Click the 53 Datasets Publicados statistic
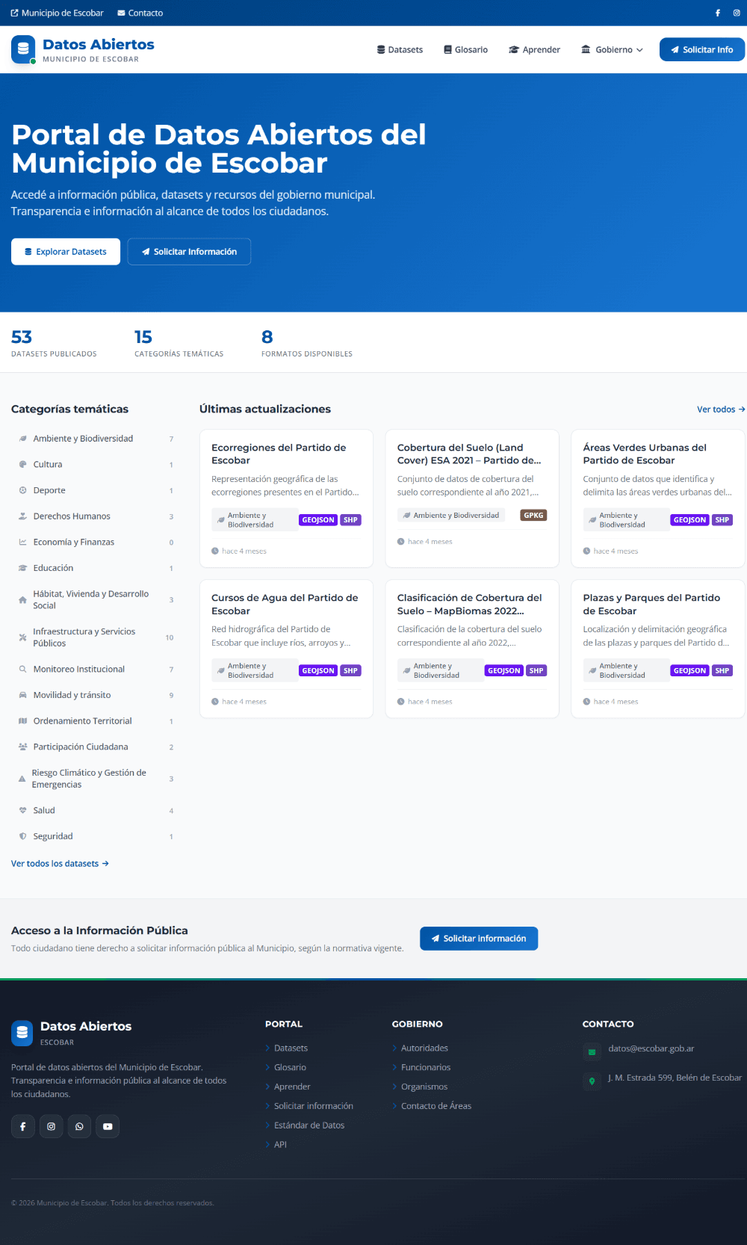 tap(54, 343)
